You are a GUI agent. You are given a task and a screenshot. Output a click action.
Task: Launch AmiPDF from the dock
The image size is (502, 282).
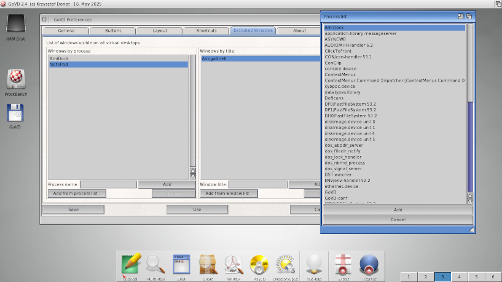pyautogui.click(x=233, y=264)
